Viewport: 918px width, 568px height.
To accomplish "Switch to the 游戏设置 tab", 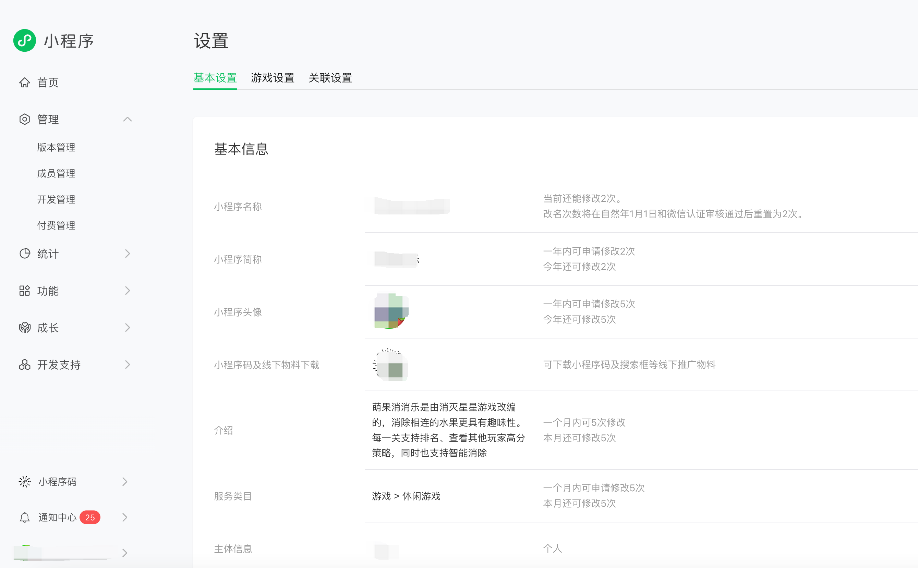I will coord(273,78).
